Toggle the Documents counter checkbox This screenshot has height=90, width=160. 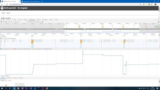[x=15, y=49]
